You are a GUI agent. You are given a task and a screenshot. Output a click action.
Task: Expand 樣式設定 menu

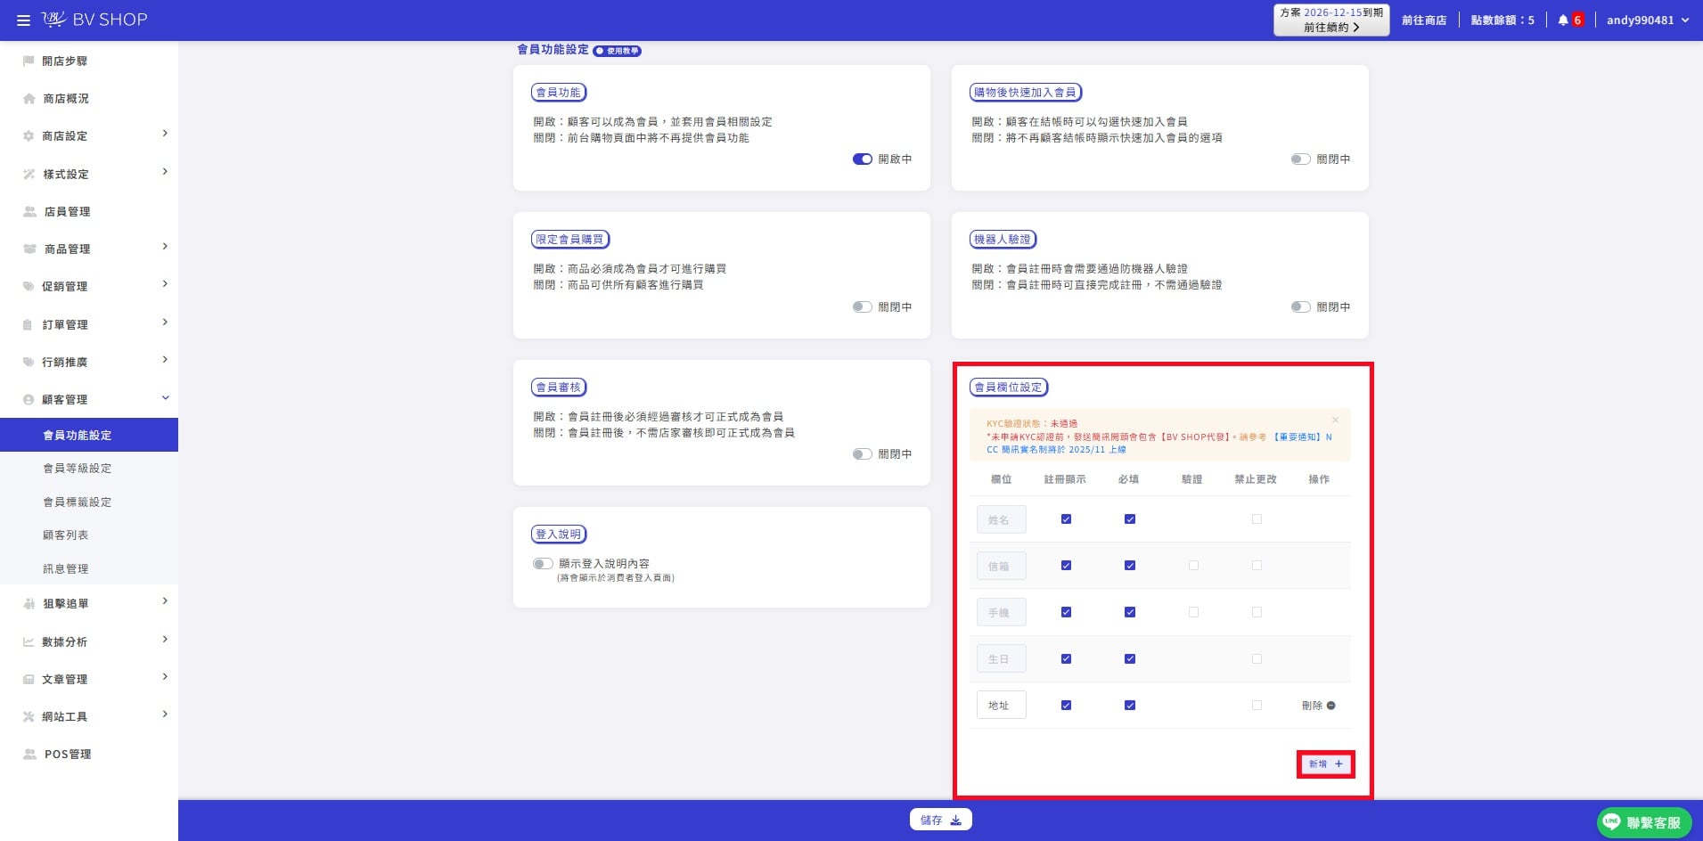coord(89,174)
